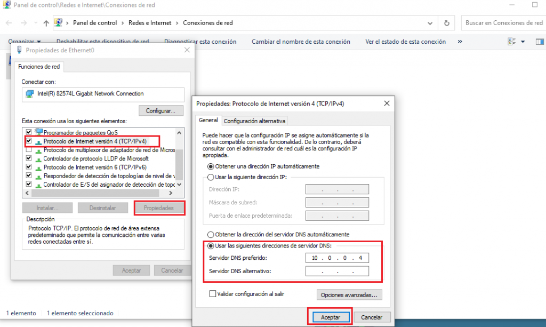Click Opciones avanzadas button

pyautogui.click(x=349, y=294)
